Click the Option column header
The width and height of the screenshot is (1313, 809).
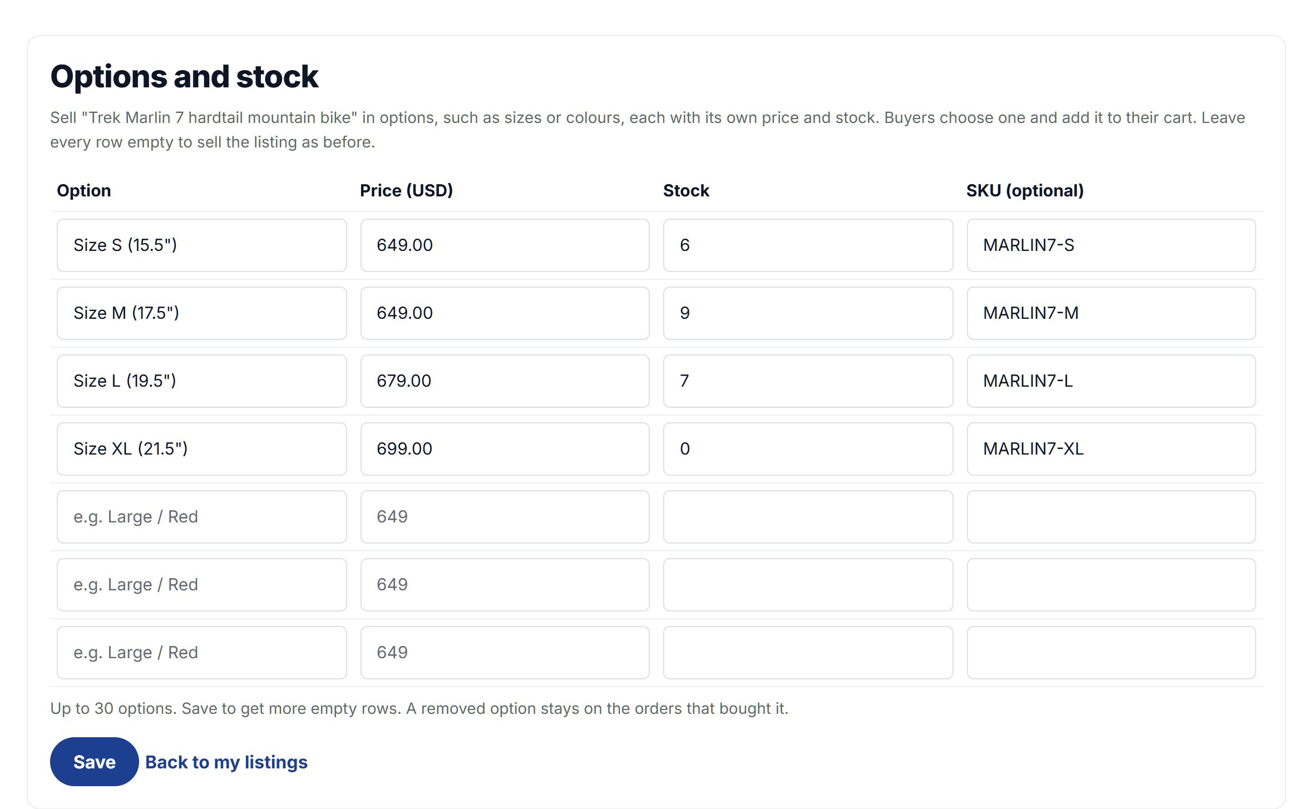tap(83, 190)
